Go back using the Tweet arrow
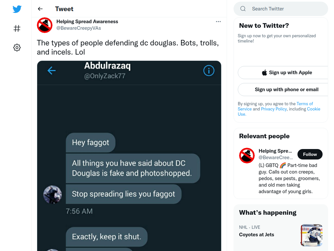This screenshot has height=251, width=334. [x=40, y=9]
